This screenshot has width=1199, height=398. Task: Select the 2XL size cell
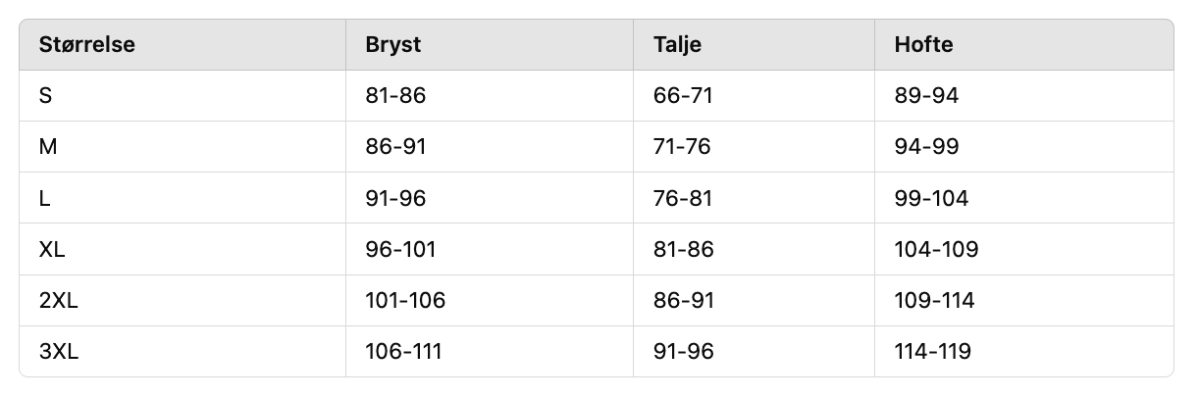click(x=58, y=300)
